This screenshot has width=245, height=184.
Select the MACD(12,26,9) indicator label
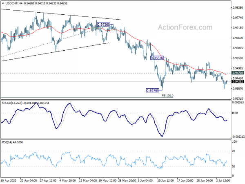point(12,103)
